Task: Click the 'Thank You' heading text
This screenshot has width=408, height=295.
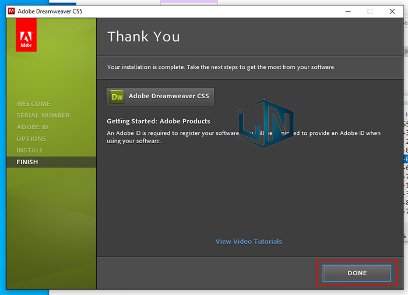Action: point(143,37)
